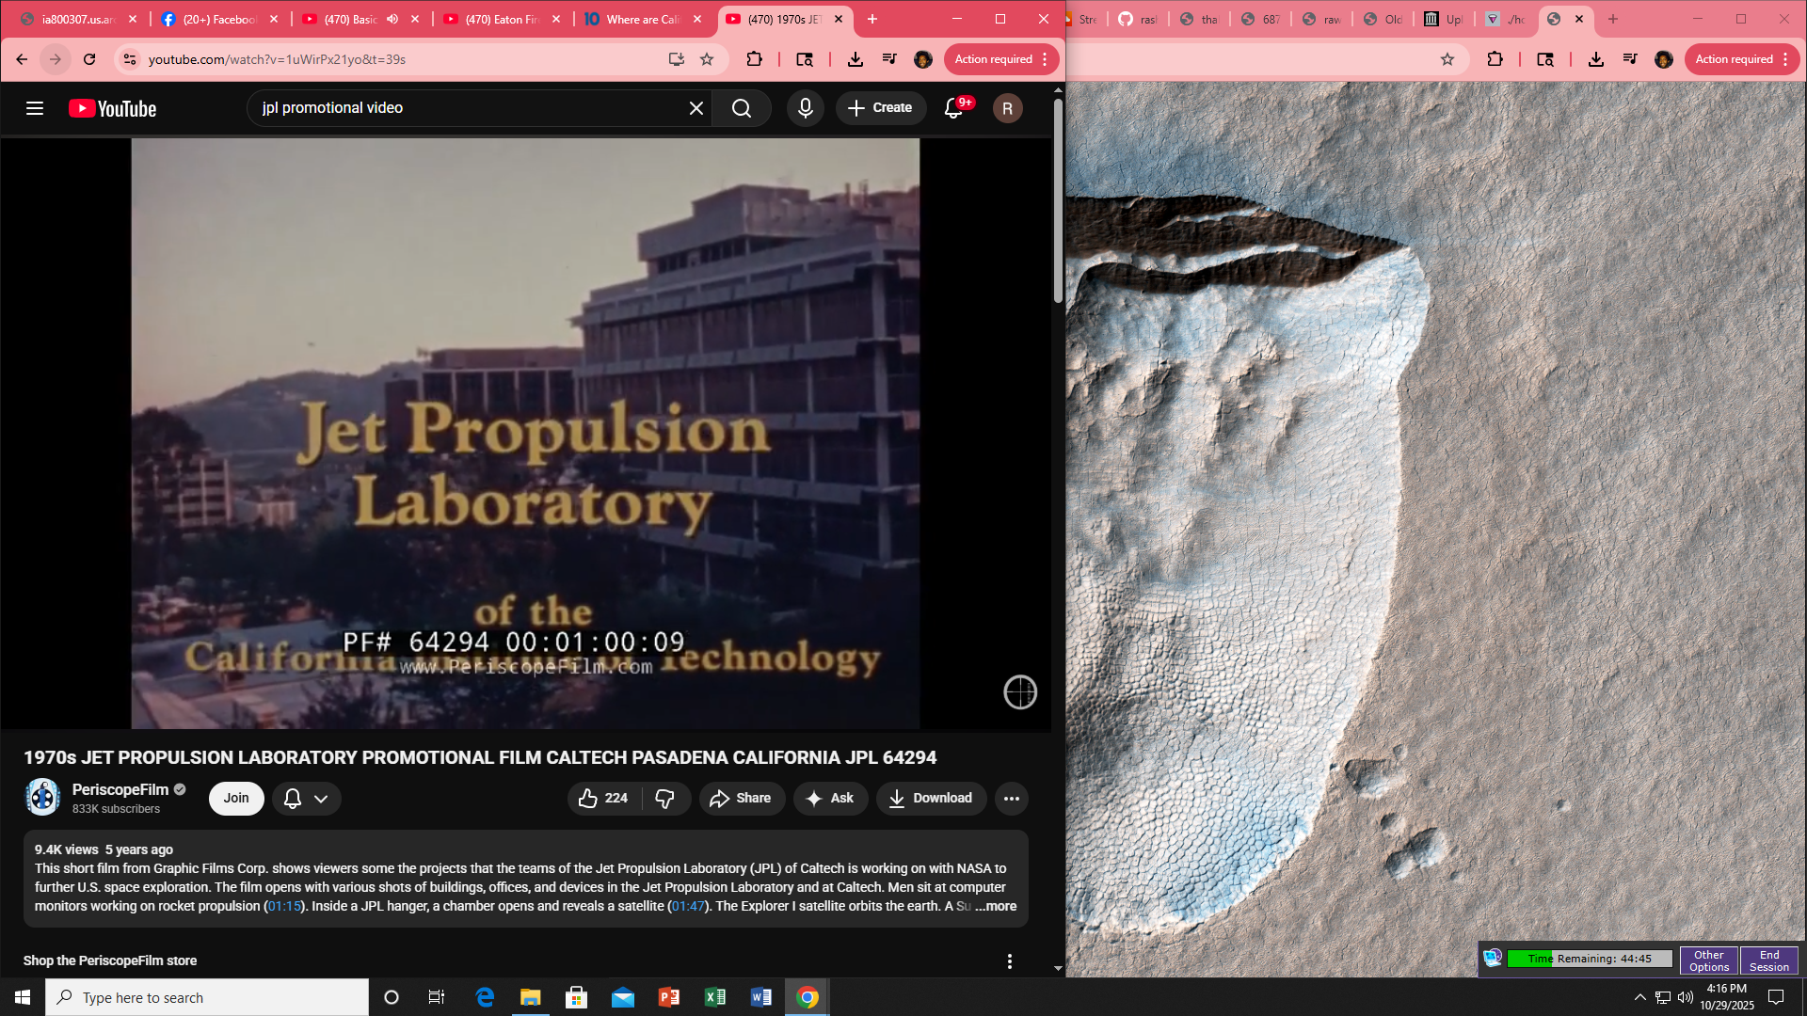Expand description with ...more

pyautogui.click(x=996, y=906)
